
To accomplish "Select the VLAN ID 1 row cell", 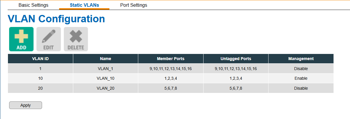I will pyautogui.click(x=40, y=69).
